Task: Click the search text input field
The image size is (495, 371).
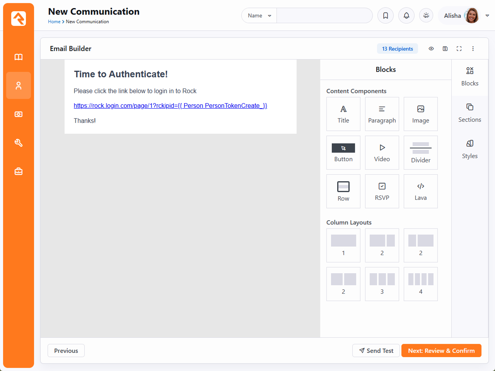Action: point(324,16)
